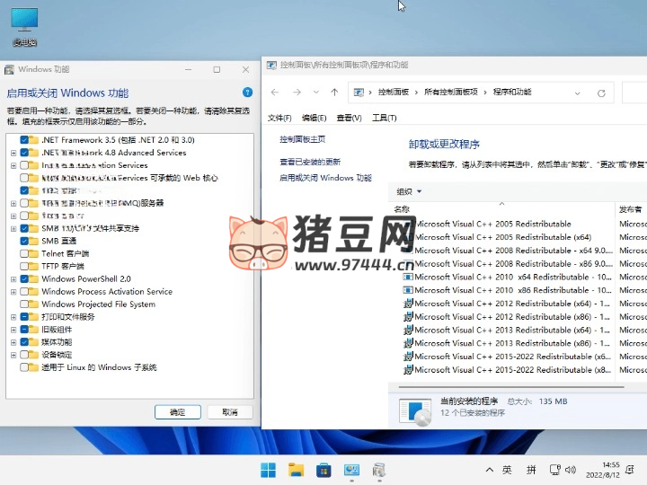Image resolution: width=647 pixels, height=485 pixels.
Task: Click the help icon in Windows Features dialog
Action: pos(248,93)
